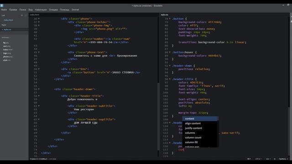This screenshot has width=292, height=164.
Task: Click the color value #894b17 in .button:hover
Action: 214,56
